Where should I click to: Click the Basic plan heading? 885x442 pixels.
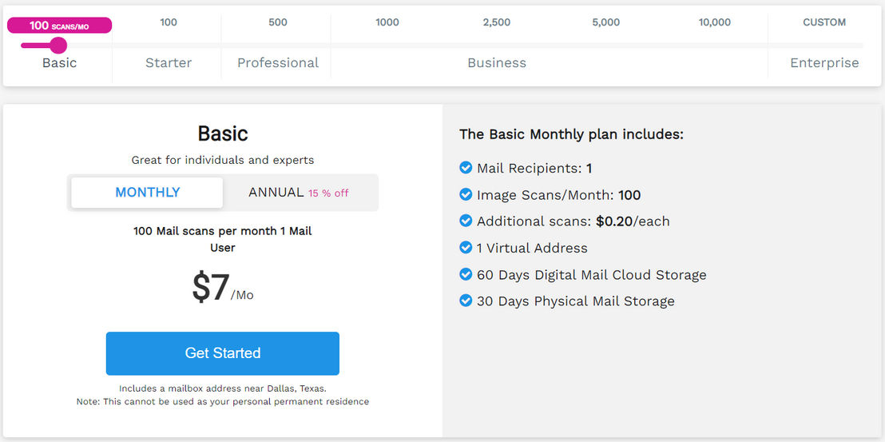pyautogui.click(x=222, y=133)
